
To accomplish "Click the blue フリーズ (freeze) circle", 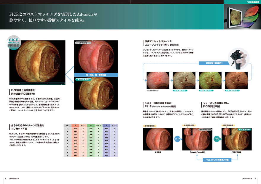I will [177, 138].
